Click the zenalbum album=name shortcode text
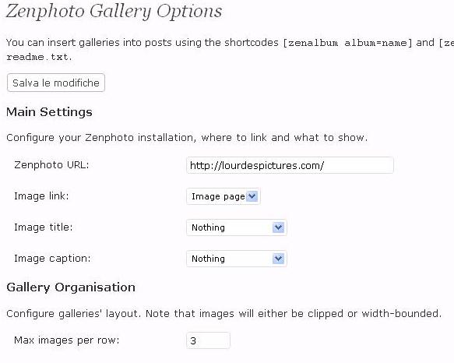The height and width of the screenshot is (363, 454). click(347, 43)
